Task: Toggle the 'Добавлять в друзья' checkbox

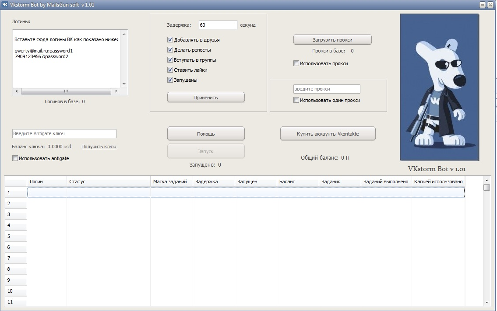Action: click(170, 40)
